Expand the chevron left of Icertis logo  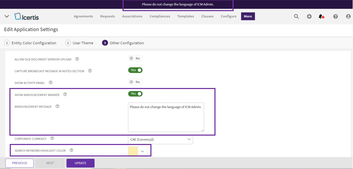(x=7, y=16)
